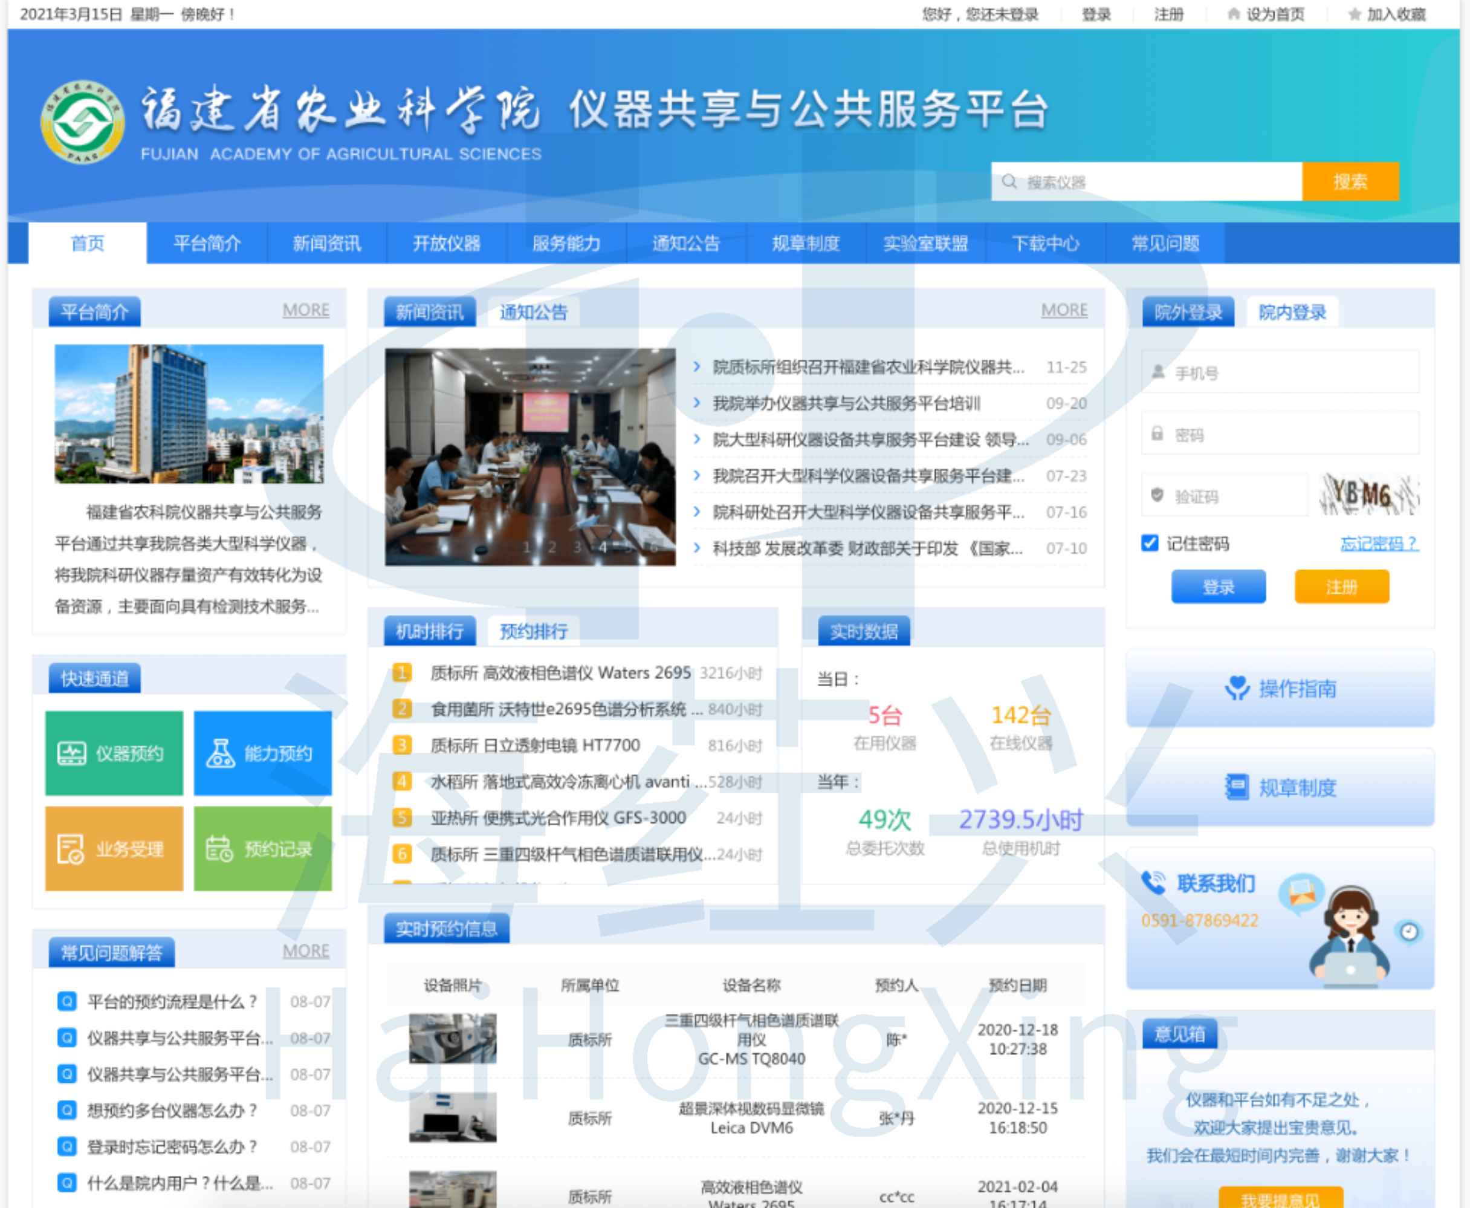Open 开放仪器 in navigation bar
1470x1208 pixels.
coord(447,244)
